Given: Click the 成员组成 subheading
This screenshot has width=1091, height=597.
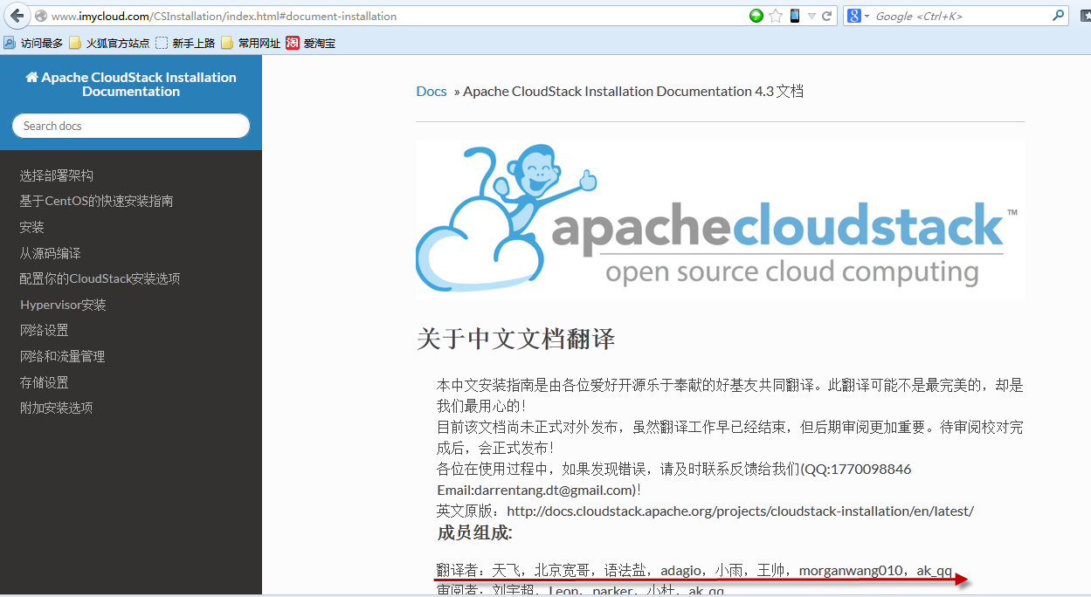Looking at the screenshot, I should [x=474, y=532].
